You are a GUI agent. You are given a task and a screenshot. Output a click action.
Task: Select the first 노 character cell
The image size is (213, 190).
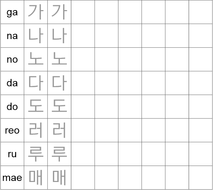click(36, 59)
